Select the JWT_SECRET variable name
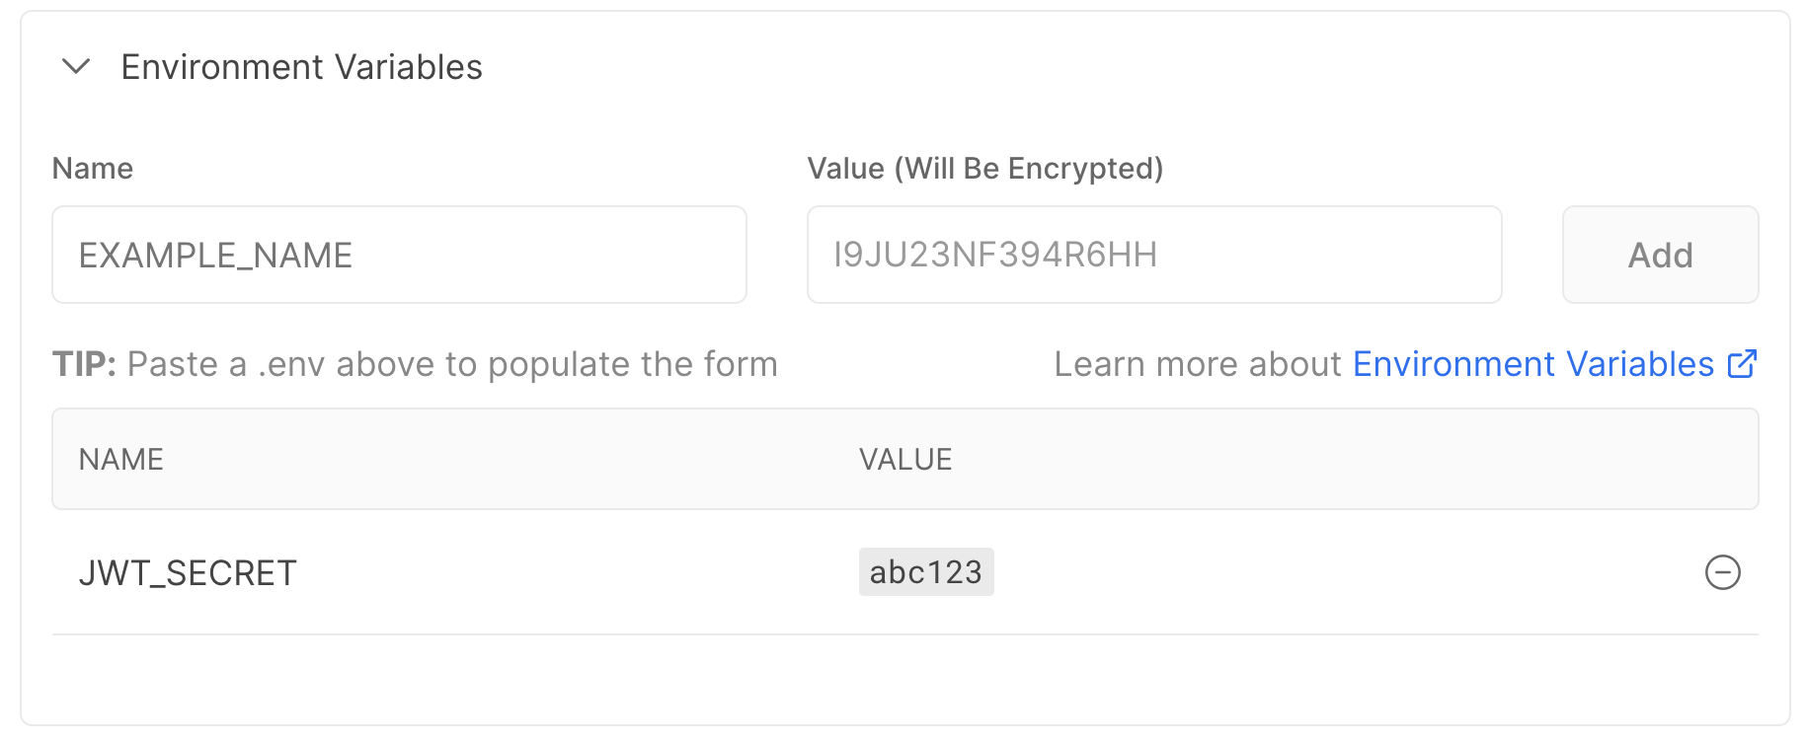This screenshot has width=1807, height=742. point(188,571)
